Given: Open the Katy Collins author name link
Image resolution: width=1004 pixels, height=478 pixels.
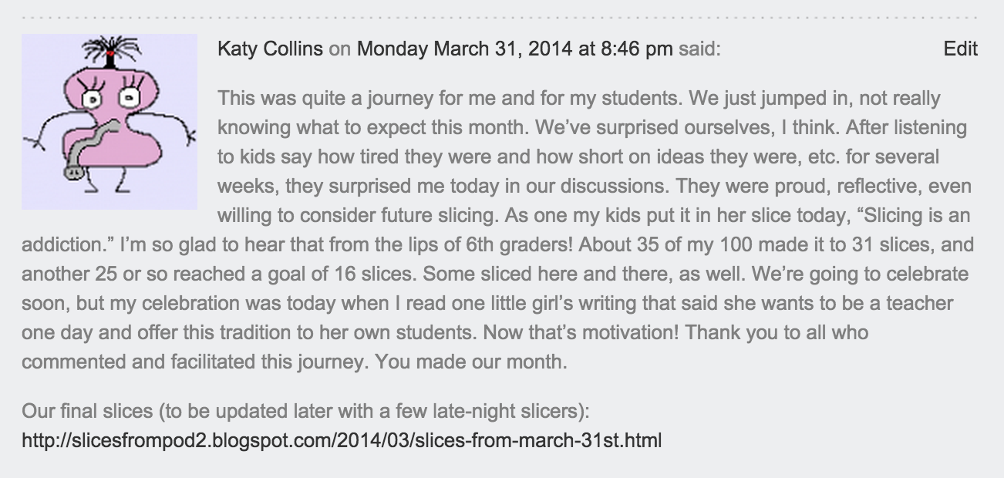Looking at the screenshot, I should pyautogui.click(x=270, y=49).
